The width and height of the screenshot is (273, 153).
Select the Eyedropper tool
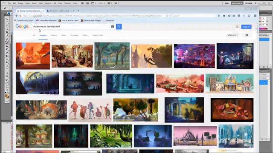[x=7, y=36]
